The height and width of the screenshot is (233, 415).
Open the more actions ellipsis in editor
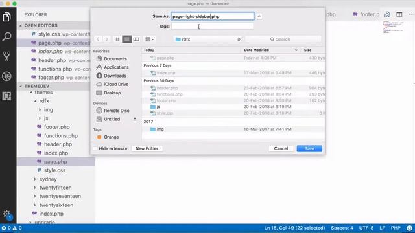point(412,14)
